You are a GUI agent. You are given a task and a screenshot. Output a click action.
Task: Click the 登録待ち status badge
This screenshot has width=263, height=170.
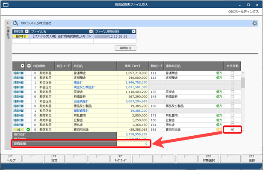coord(21,36)
